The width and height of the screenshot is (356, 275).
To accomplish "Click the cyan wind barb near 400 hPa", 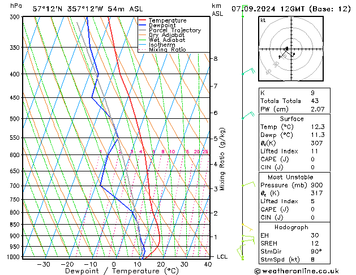I will 247,73.
